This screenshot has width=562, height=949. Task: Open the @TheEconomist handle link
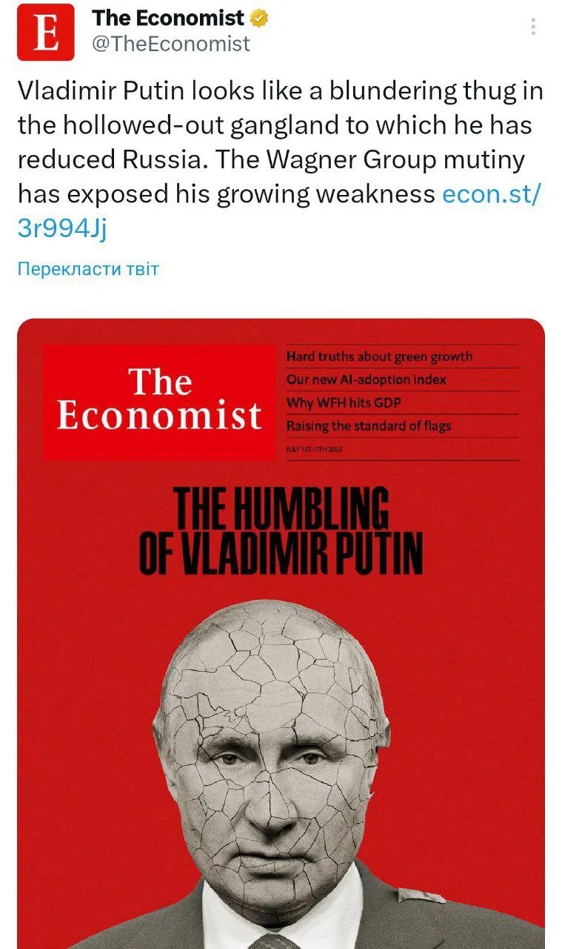[171, 44]
